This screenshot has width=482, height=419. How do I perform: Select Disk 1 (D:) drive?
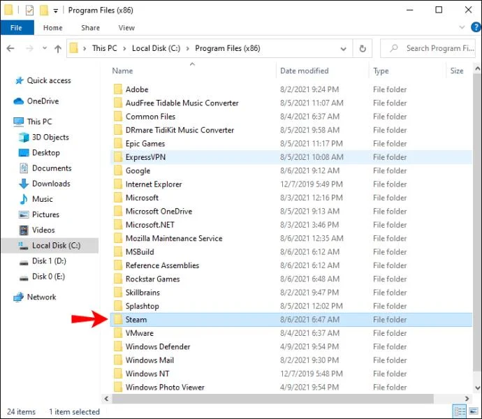coord(49,261)
